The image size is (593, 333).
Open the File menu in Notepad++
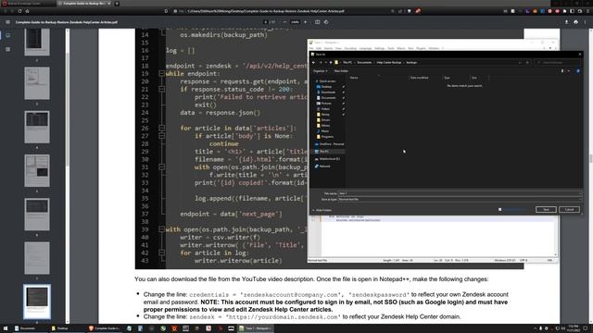[311, 48]
